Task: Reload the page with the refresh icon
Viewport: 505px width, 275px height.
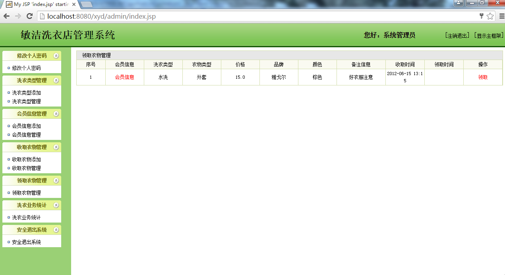Action: pyautogui.click(x=29, y=16)
